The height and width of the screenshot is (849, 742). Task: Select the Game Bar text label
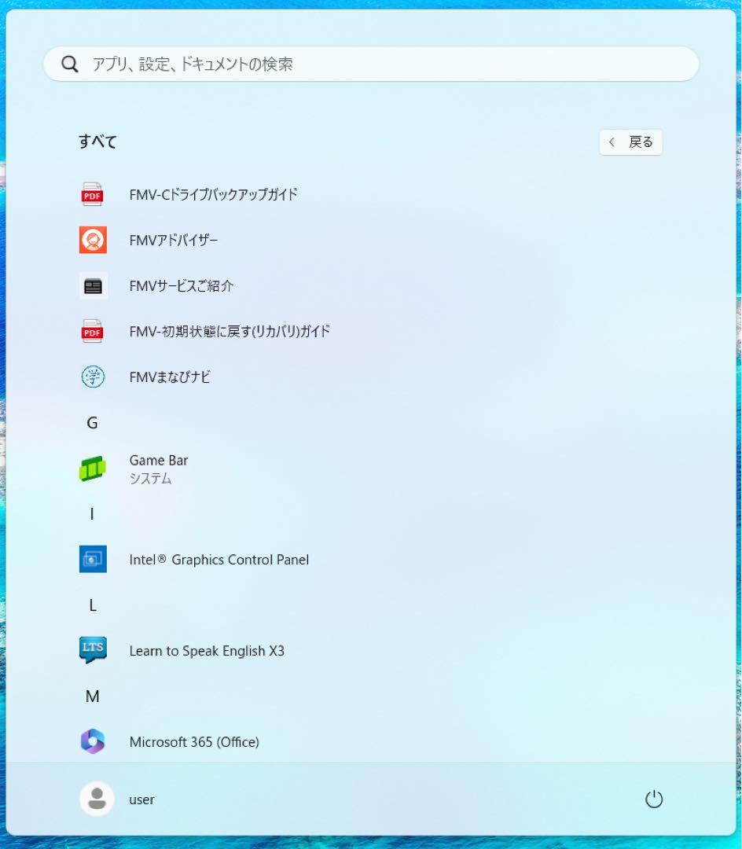click(x=159, y=460)
